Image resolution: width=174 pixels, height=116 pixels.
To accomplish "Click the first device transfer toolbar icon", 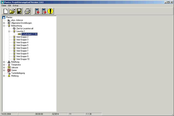I will coord(37,11).
